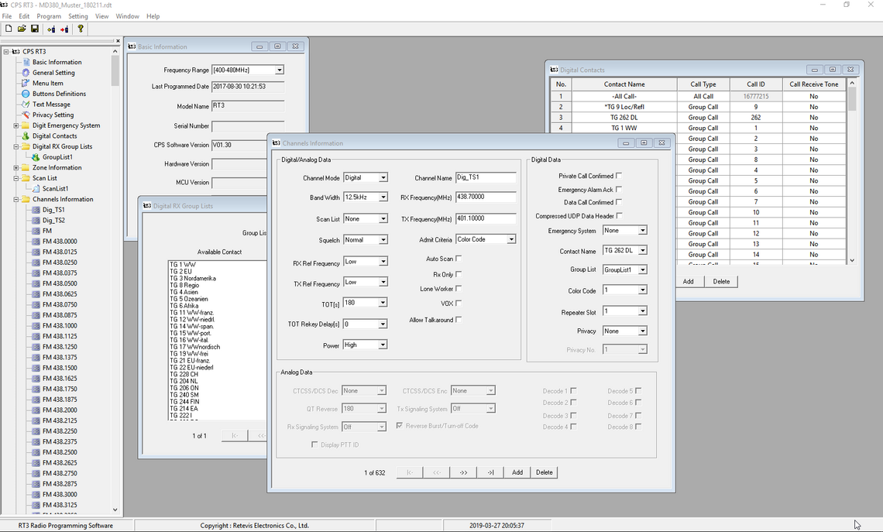This screenshot has height=532, width=883.
Task: Open the Setting menu
Action: pos(77,16)
